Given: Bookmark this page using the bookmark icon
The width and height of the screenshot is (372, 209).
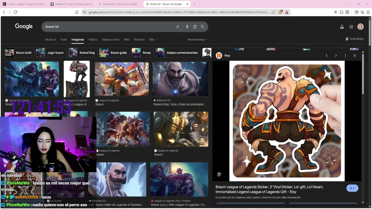Looking at the screenshot, I should (x=77, y=12).
